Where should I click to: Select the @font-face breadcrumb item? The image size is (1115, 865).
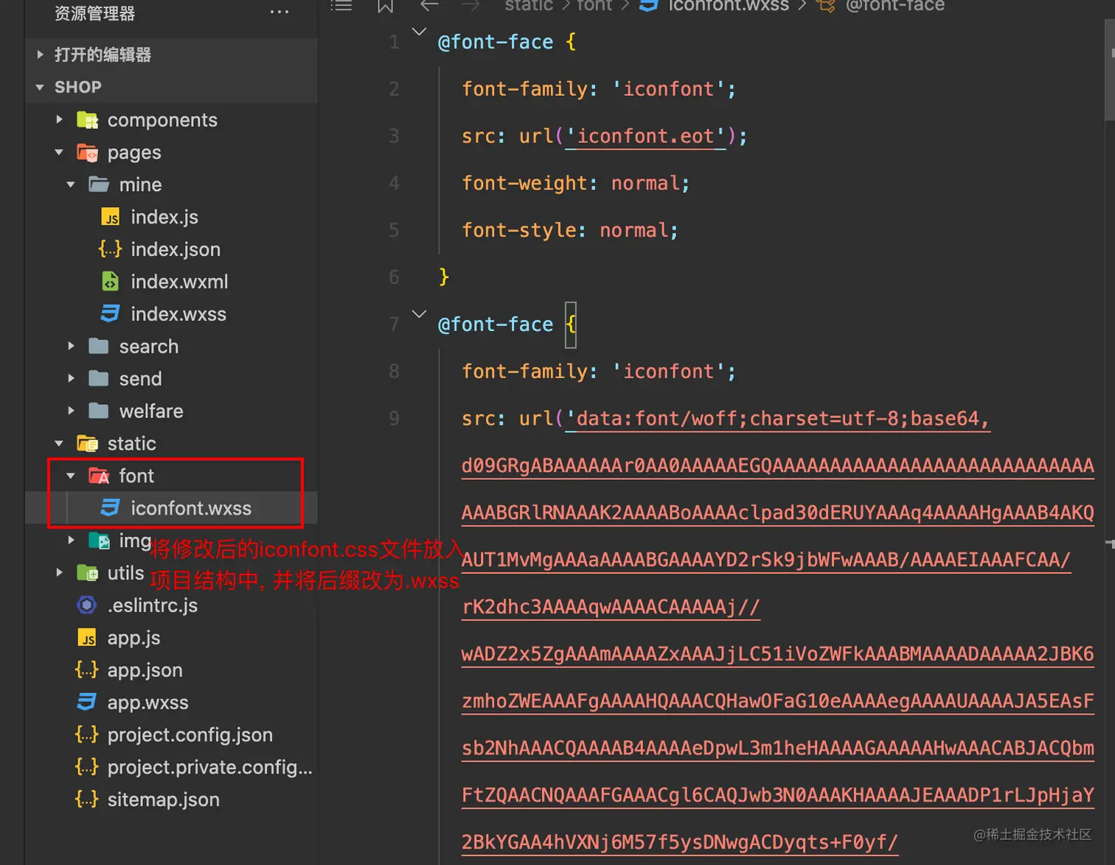coord(895,6)
